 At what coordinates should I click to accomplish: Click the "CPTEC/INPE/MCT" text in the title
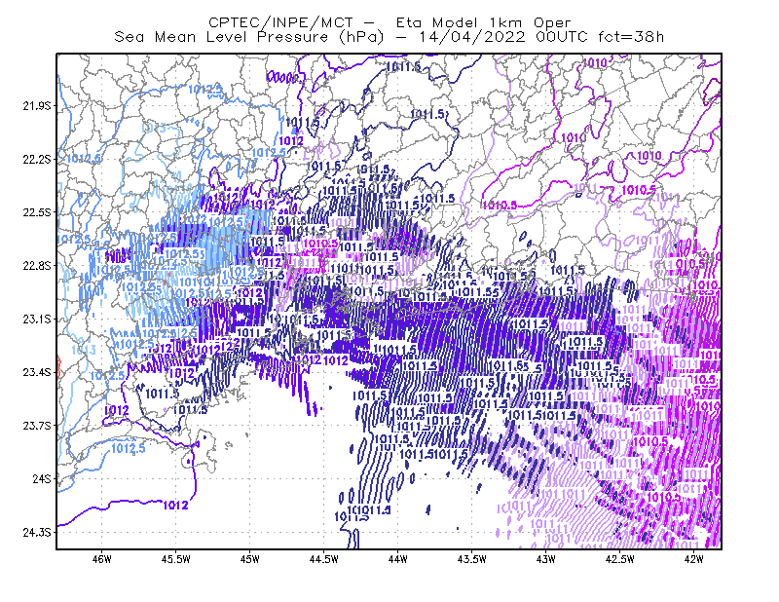tap(280, 22)
